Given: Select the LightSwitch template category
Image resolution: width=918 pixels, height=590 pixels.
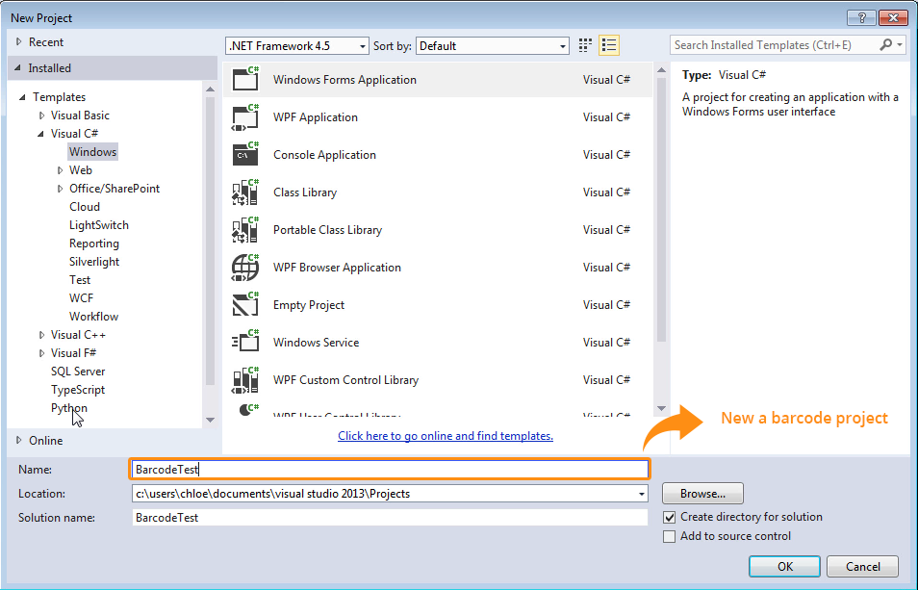Looking at the screenshot, I should pos(99,225).
